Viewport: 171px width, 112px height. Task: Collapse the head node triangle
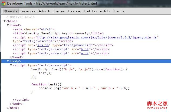[x=8, y=25]
